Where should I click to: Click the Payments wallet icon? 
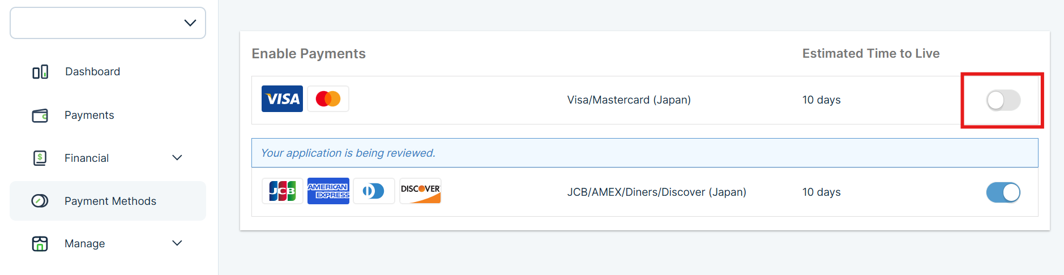click(40, 115)
